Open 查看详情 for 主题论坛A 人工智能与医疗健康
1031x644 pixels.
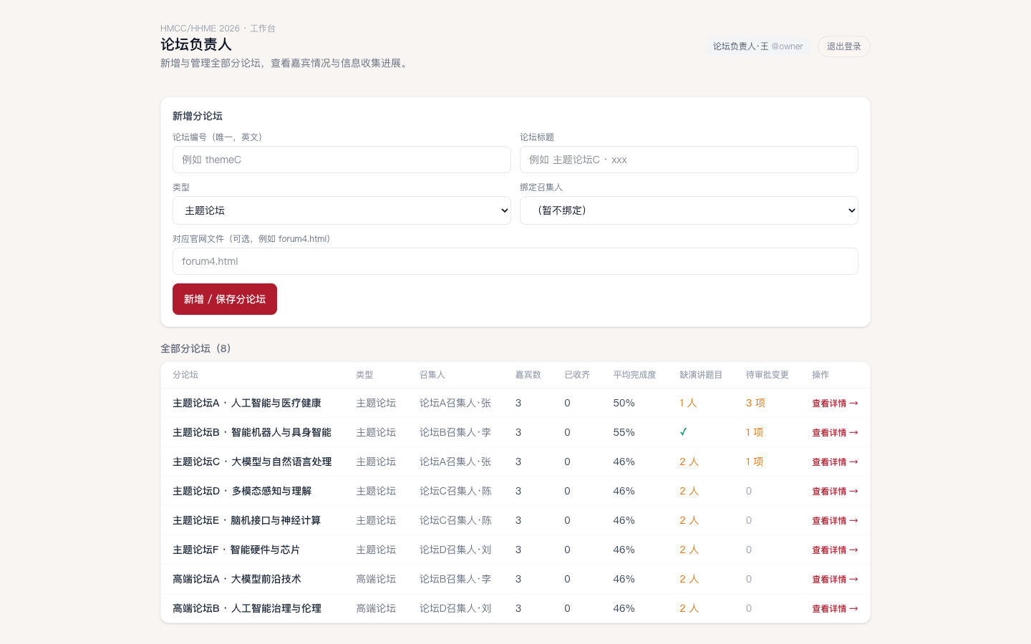835,404
